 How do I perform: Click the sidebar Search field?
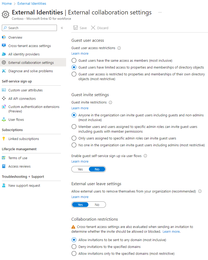(x=29, y=28)
